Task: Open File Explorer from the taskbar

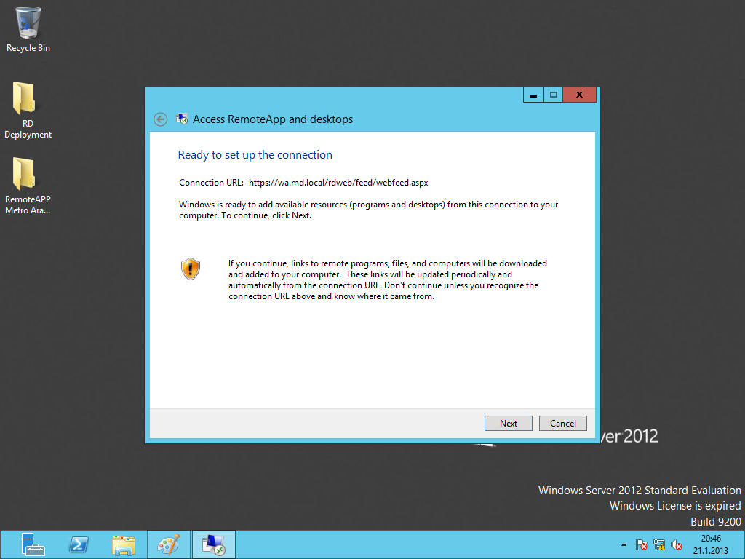Action: 124,544
